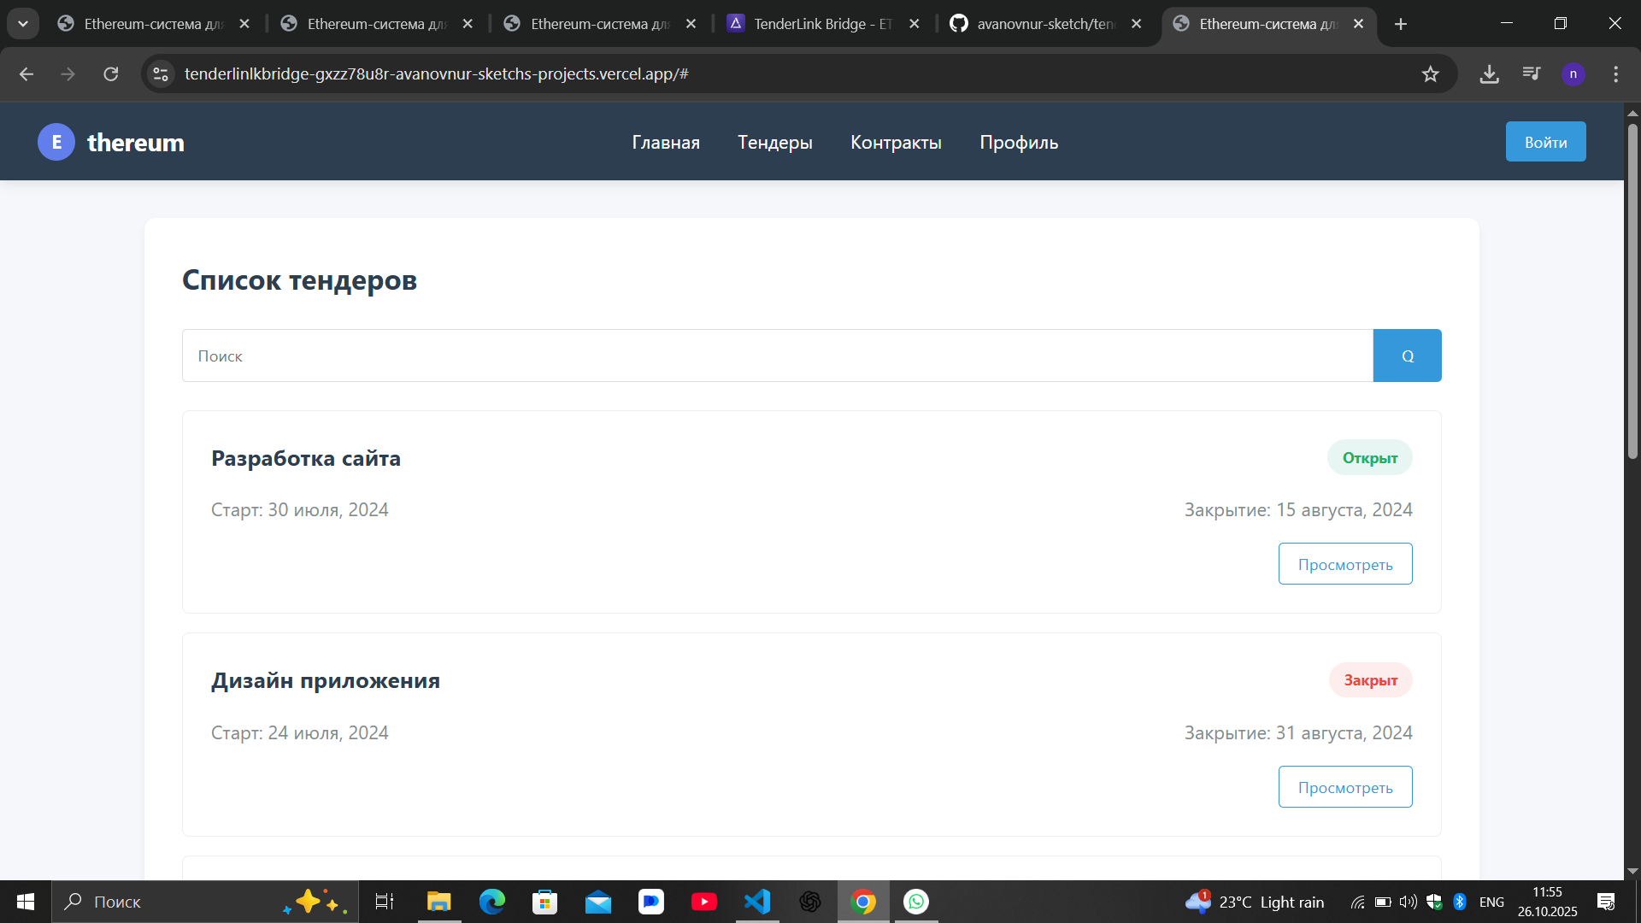1641x923 pixels.
Task: Bookmark page with star icon
Action: (x=1430, y=74)
